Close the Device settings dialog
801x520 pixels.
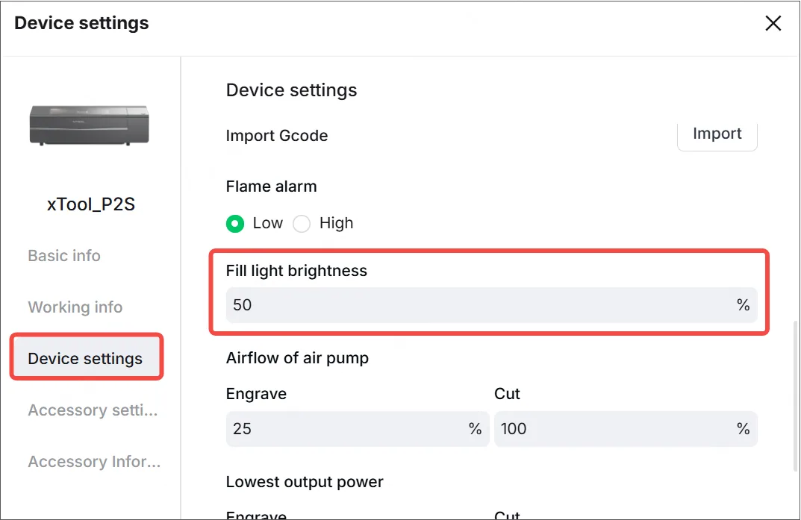[x=773, y=23]
